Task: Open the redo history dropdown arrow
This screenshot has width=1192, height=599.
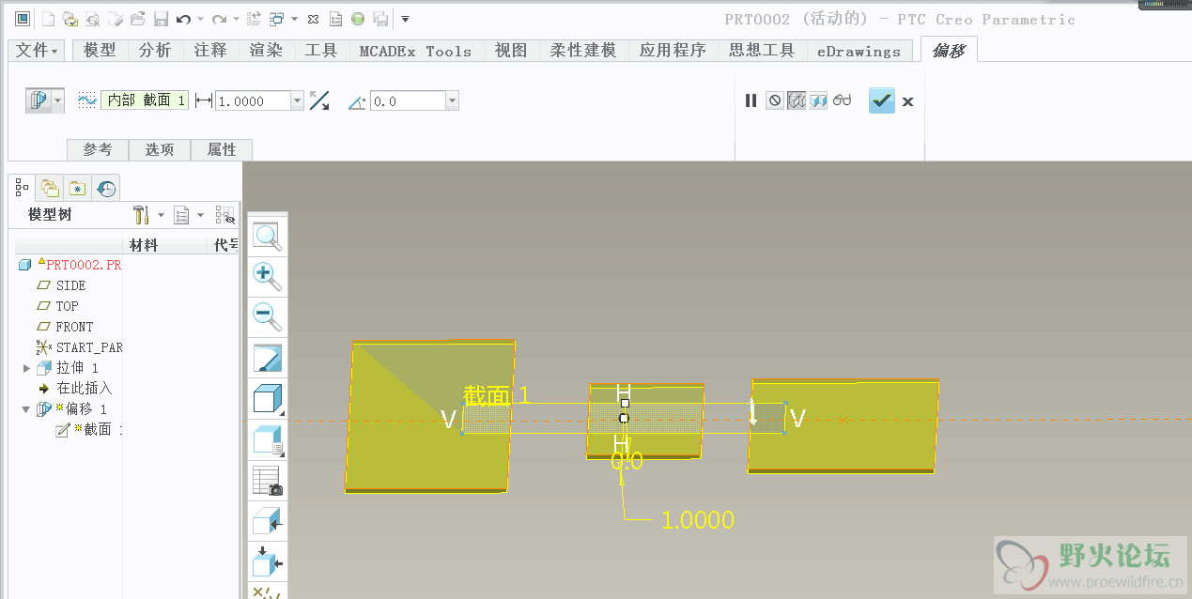Action: coord(234,19)
